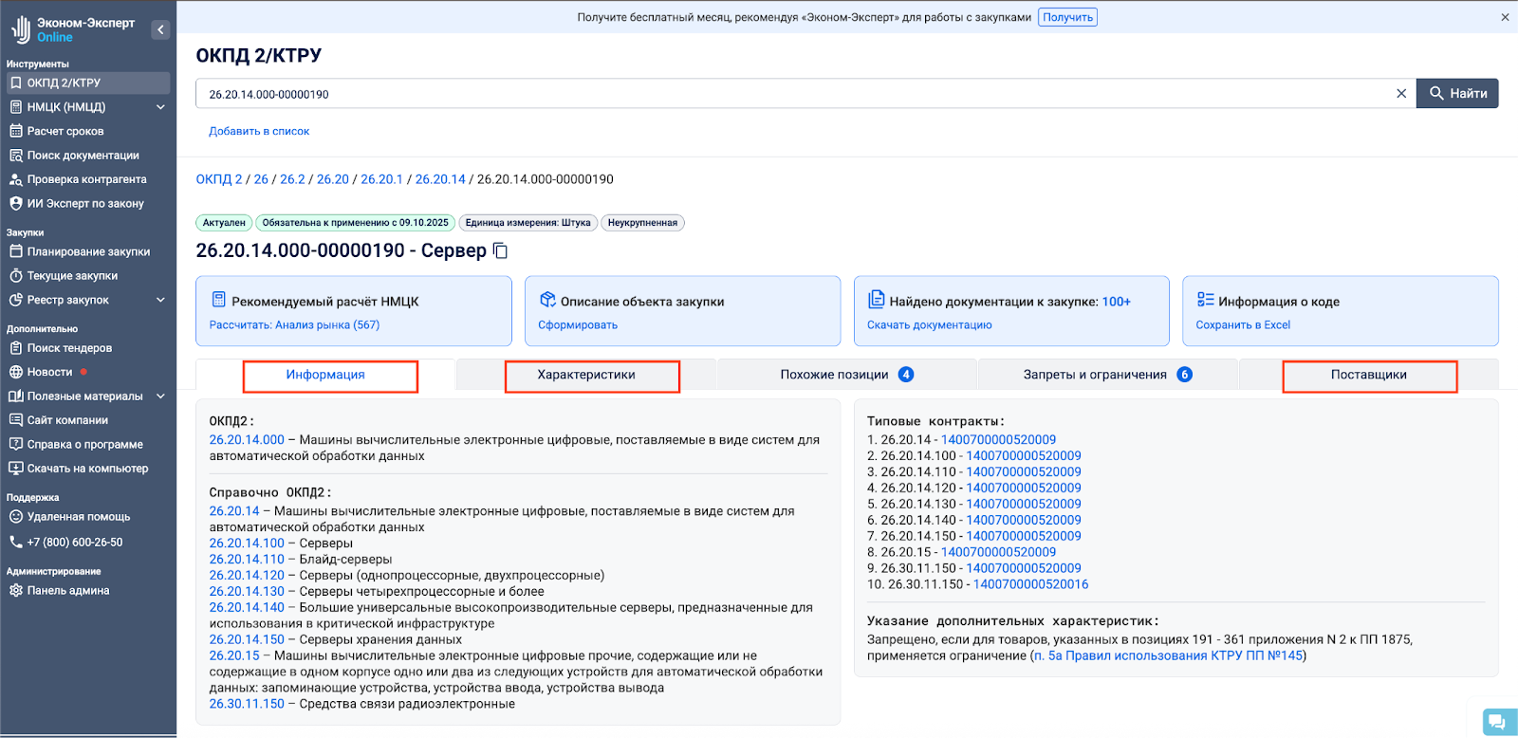Collapse sidebar with the arrow button

click(160, 29)
